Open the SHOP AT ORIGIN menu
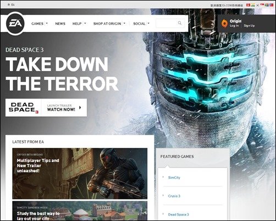The image size is (276, 221). pyautogui.click(x=107, y=24)
